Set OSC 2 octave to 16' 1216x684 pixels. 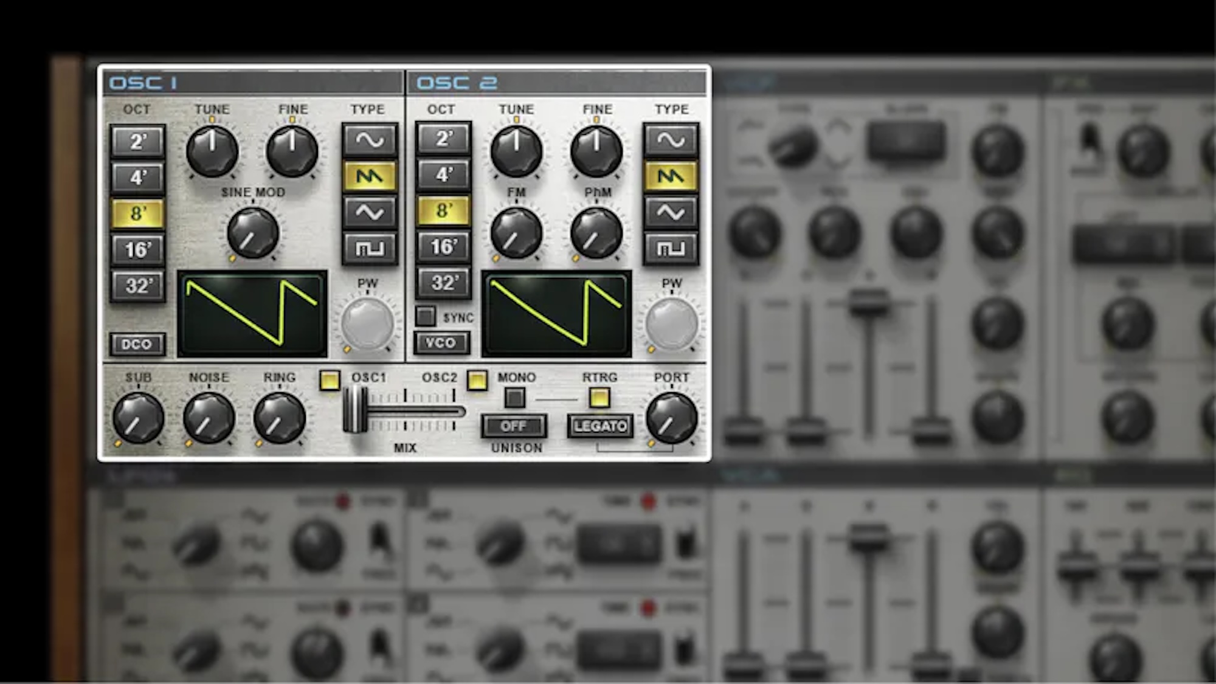coord(444,246)
